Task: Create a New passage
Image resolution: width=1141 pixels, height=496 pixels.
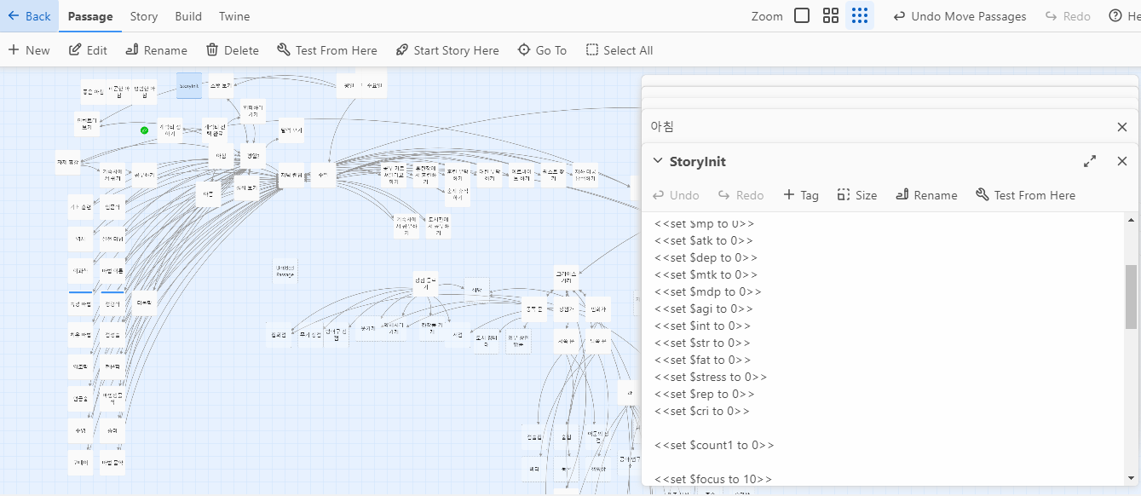Action: (x=29, y=50)
